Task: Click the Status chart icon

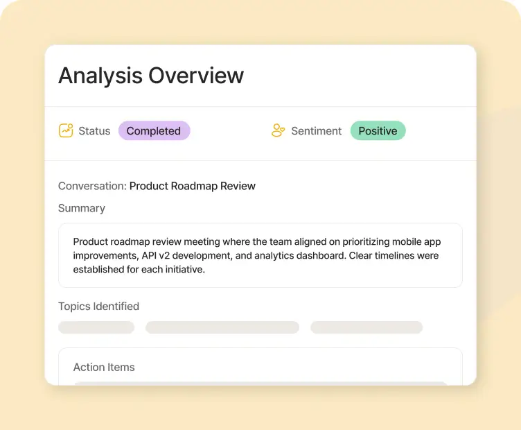Action: click(x=66, y=130)
